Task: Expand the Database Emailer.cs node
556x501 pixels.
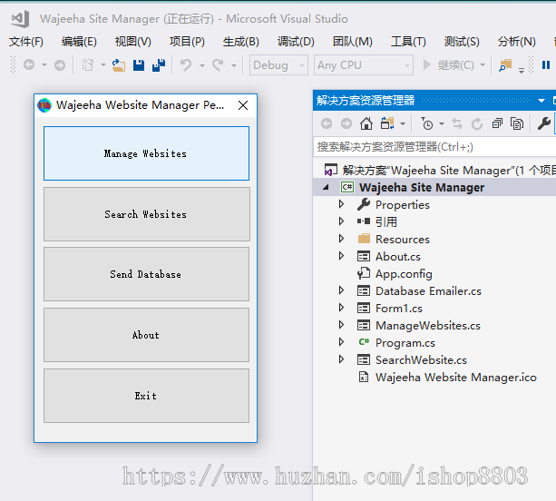Action: tap(341, 290)
